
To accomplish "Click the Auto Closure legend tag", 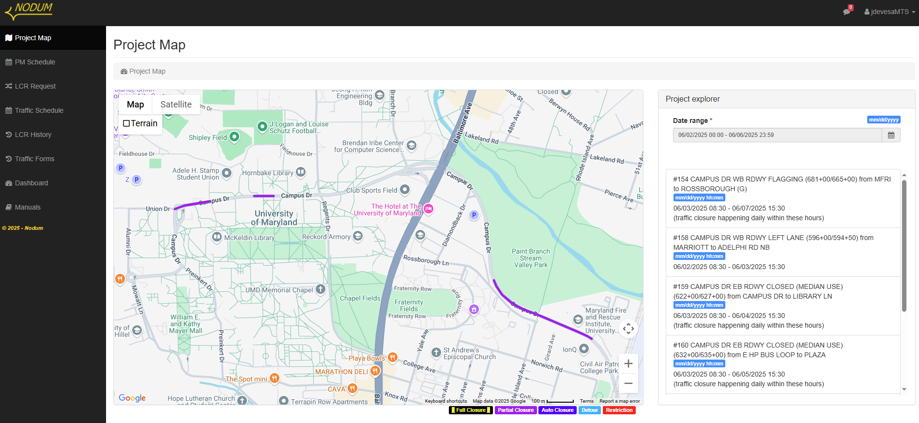I will [x=557, y=410].
